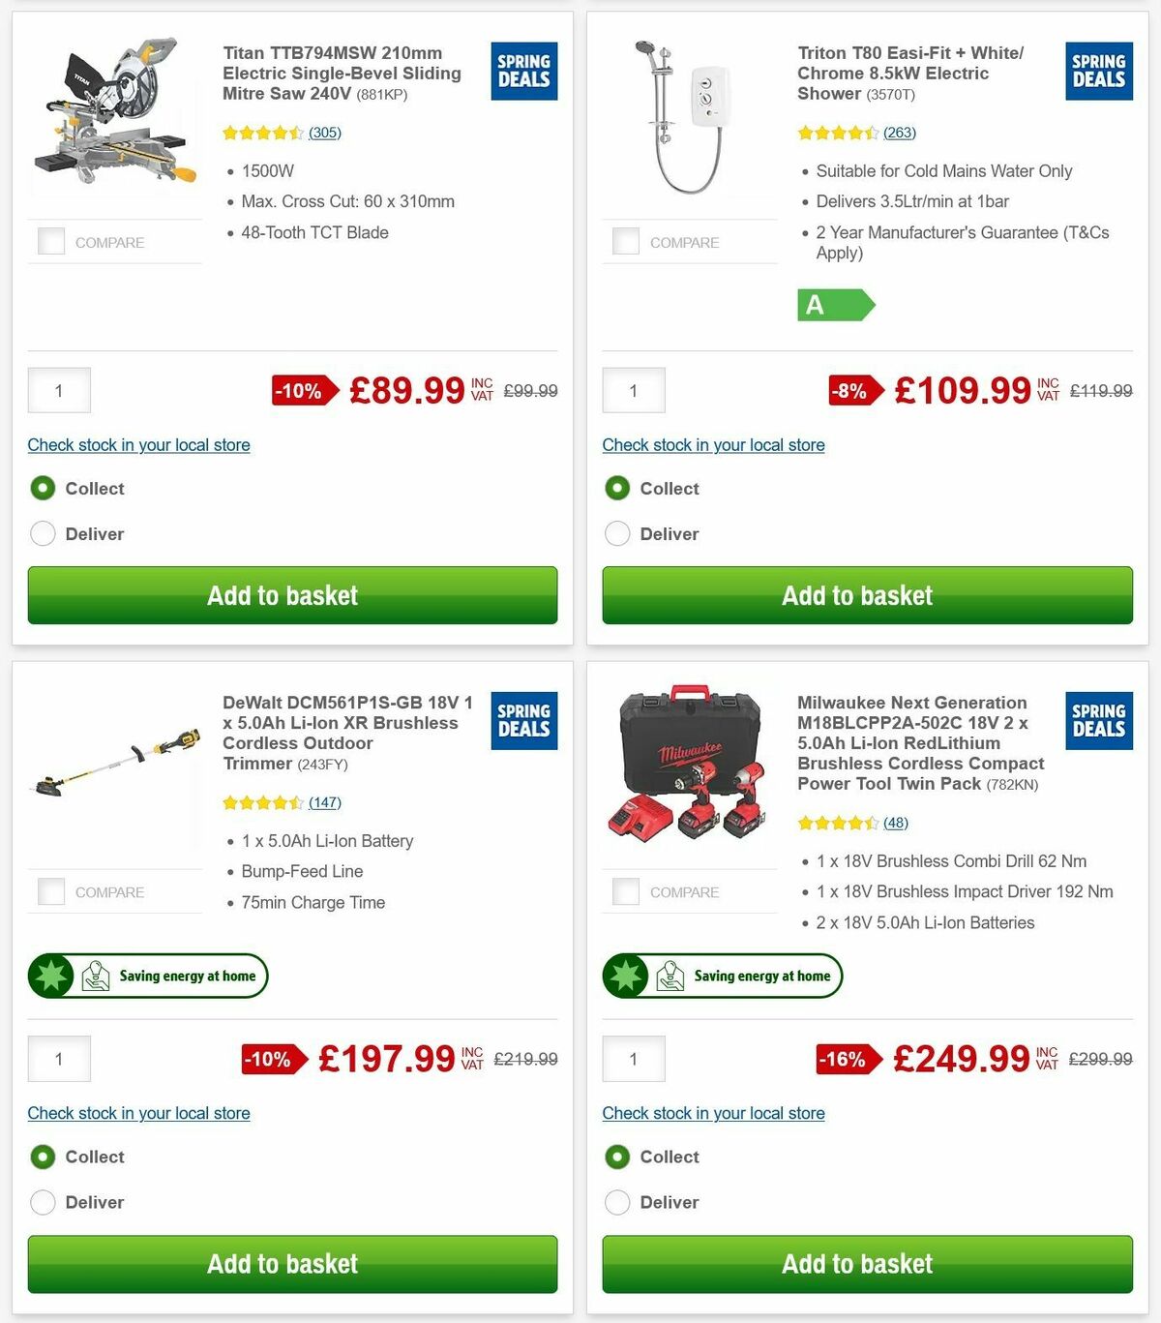
Task: Enable Compare for the Titan mitre saw
Action: pos(50,241)
